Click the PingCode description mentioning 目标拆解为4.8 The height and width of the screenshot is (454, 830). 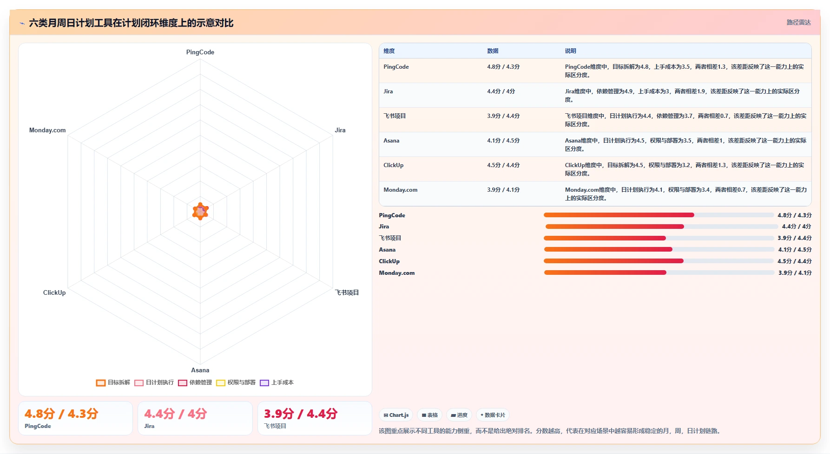[x=685, y=71]
